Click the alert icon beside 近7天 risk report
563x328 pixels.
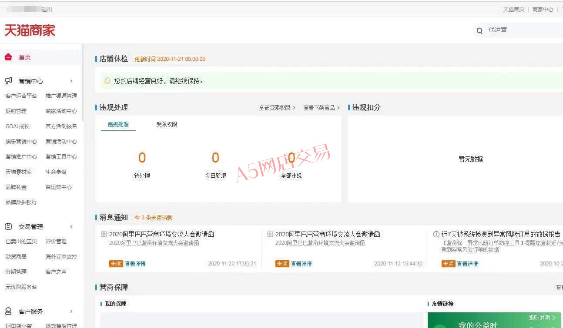(436, 234)
